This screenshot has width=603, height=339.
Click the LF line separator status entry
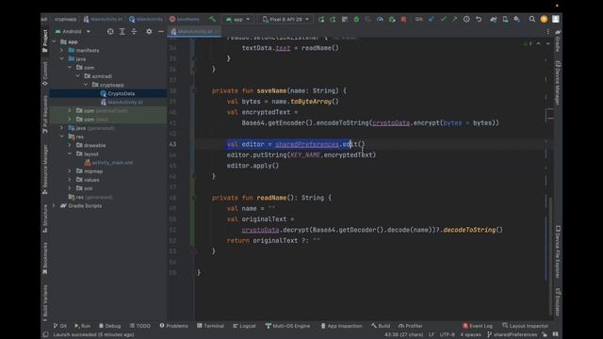tap(432, 335)
